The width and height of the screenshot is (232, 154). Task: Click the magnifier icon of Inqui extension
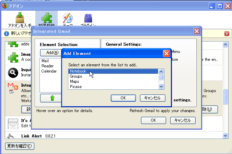13,73
